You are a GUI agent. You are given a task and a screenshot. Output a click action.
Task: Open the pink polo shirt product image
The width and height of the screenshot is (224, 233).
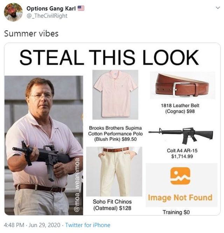[115, 95]
